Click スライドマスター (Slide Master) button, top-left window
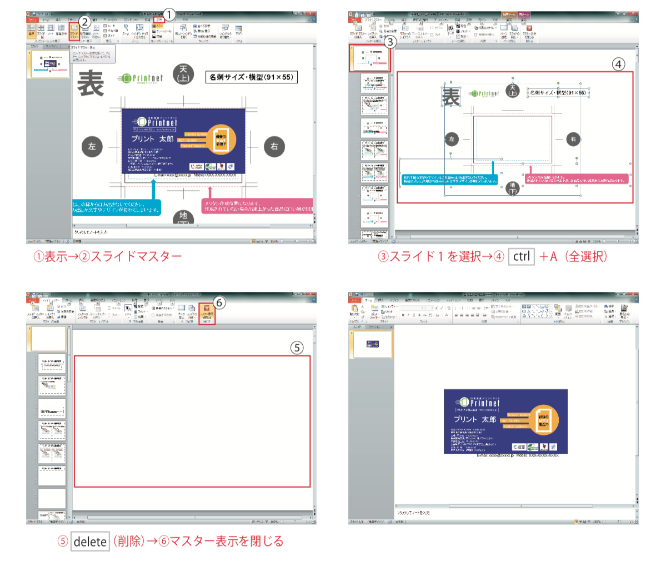 (x=74, y=31)
